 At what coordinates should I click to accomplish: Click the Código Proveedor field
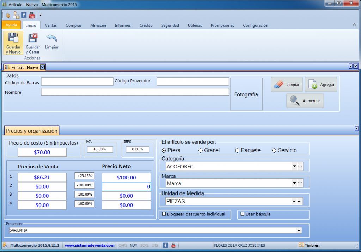193,81
